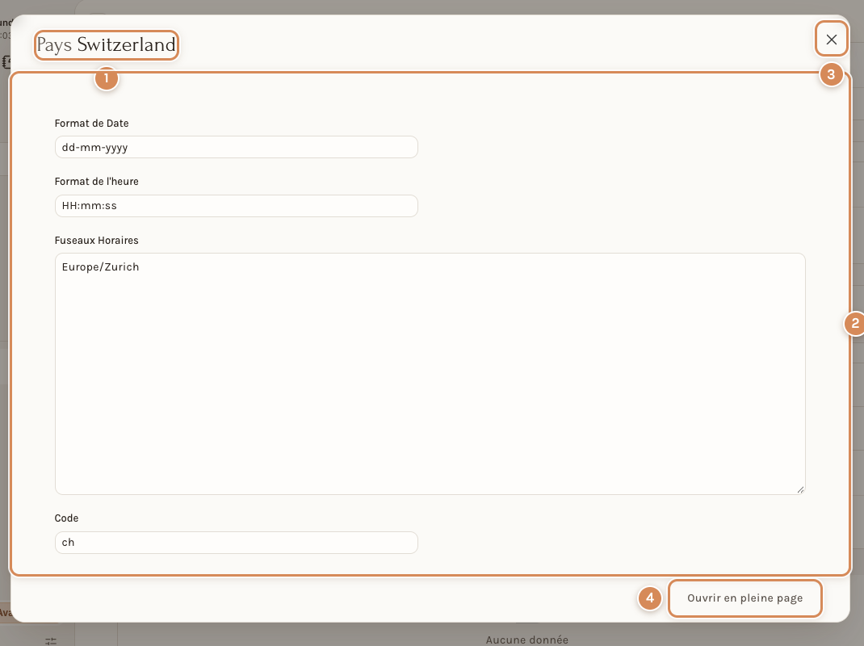
Task: Click the orange badge numbered 3
Action: [x=831, y=74]
